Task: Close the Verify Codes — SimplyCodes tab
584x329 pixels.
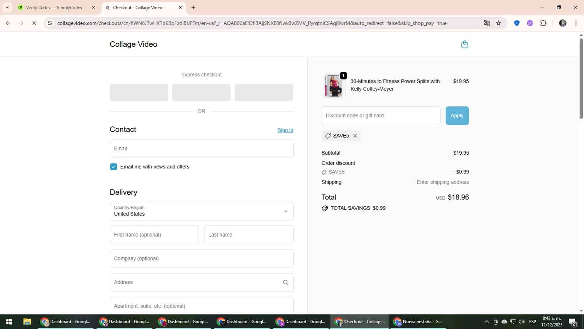Action: tap(93, 7)
